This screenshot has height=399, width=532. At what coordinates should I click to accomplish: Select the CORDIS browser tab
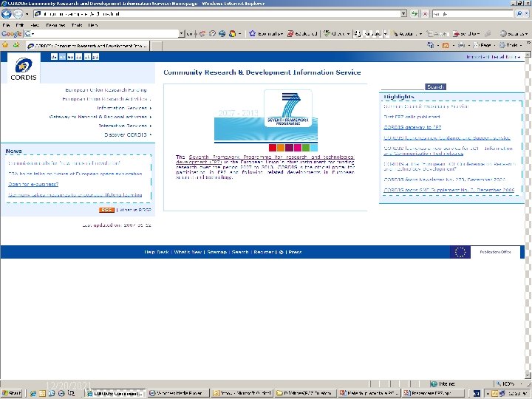[87, 46]
